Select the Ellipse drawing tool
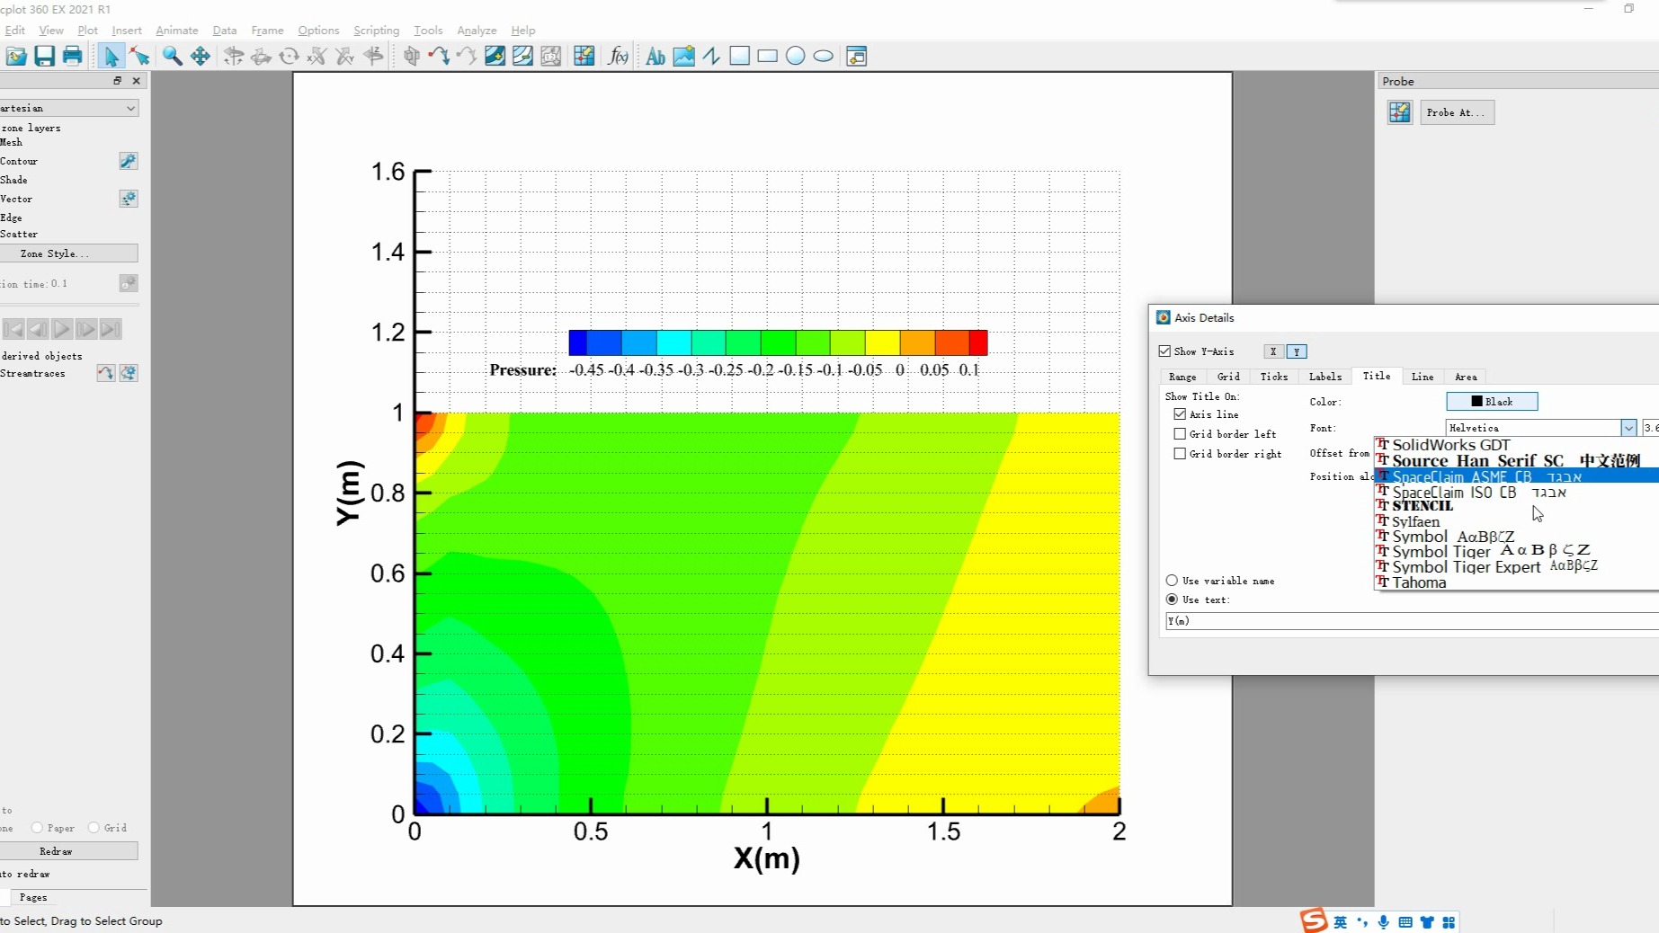Screen dimensions: 1659x933 click(823, 57)
